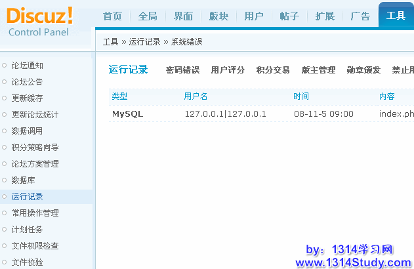Viewport: 414px width, 269px height.
Task: Go to the 用户 navigation tab
Action: (254, 16)
